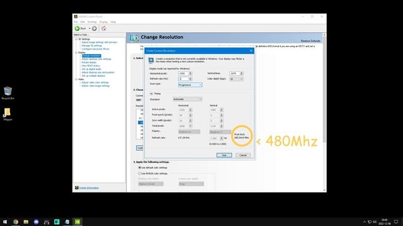Toggle the Timing section expander
The width and height of the screenshot is (403, 226).
pos(151,94)
